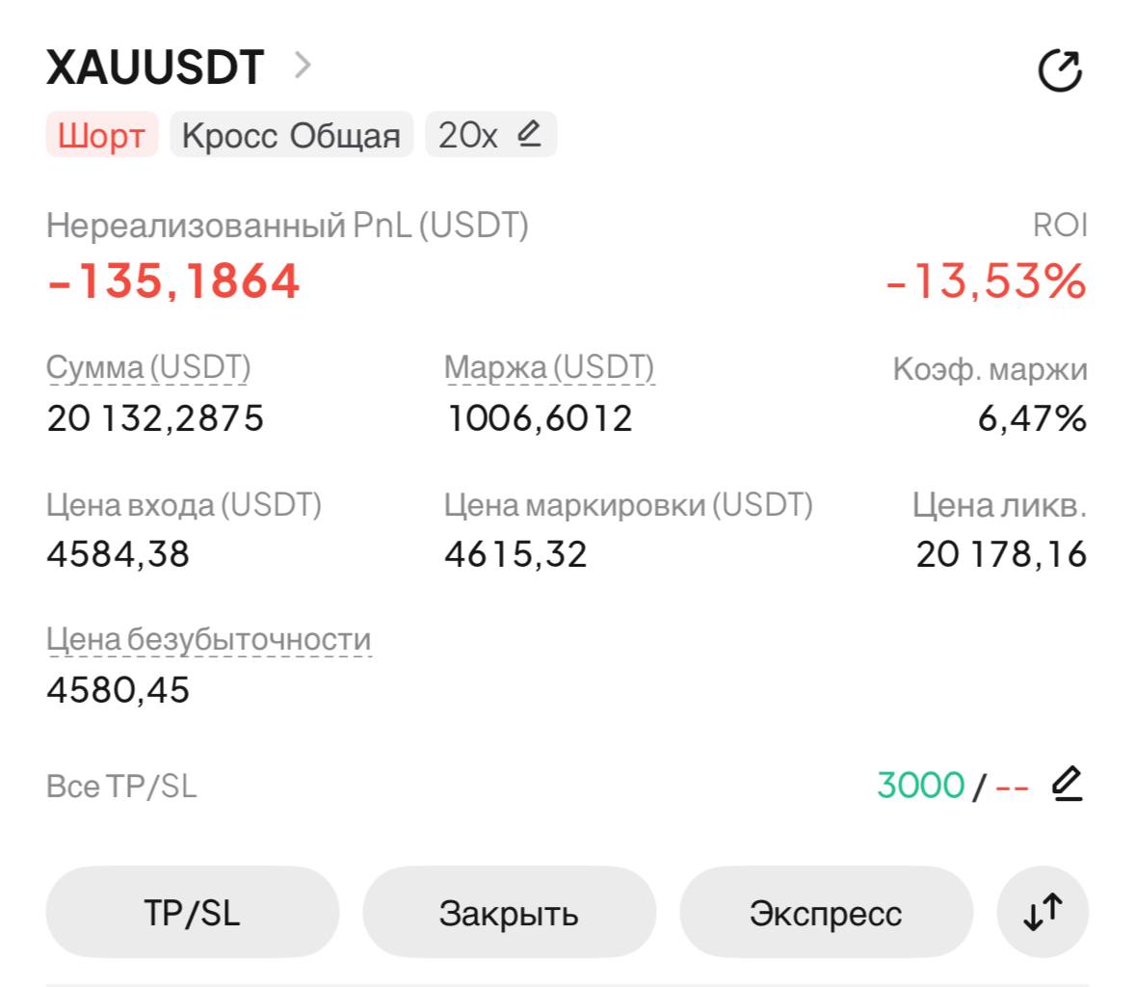The width and height of the screenshot is (1135, 987).
Task: Edit TP/SL using the pencil icon
Action: coord(1067,784)
